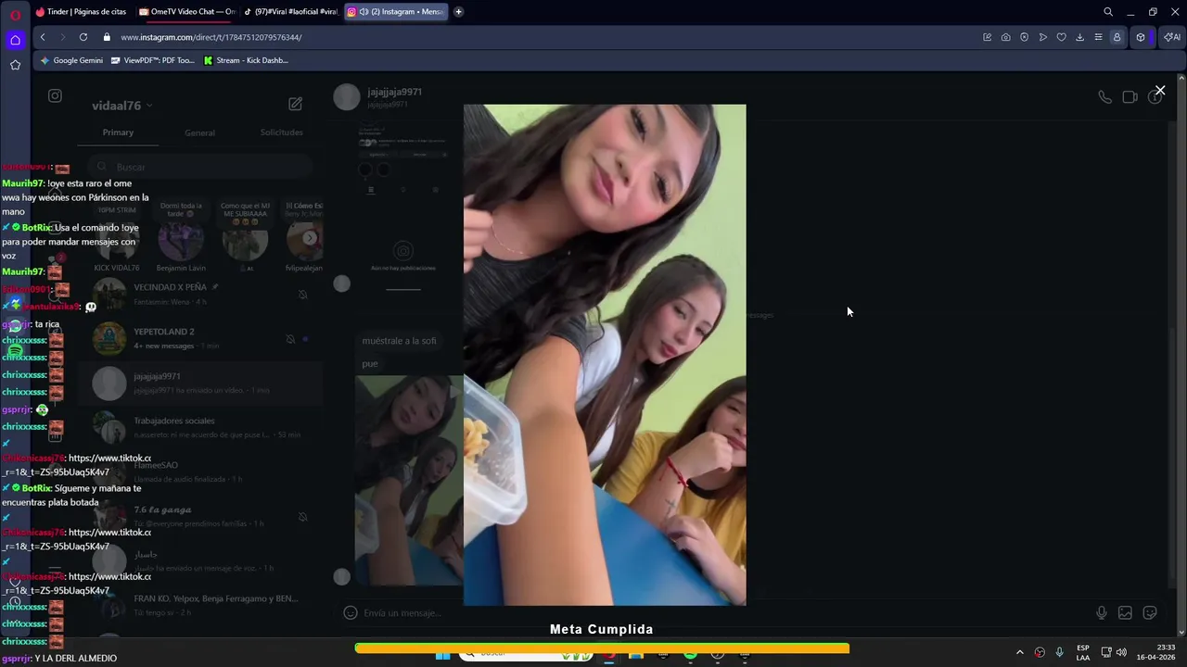1187x667 pixels.
Task: Attach a photo with the image icon
Action: click(1125, 612)
